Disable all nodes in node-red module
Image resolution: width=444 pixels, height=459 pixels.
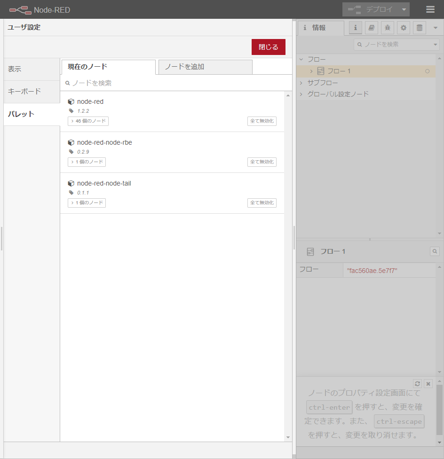262,121
